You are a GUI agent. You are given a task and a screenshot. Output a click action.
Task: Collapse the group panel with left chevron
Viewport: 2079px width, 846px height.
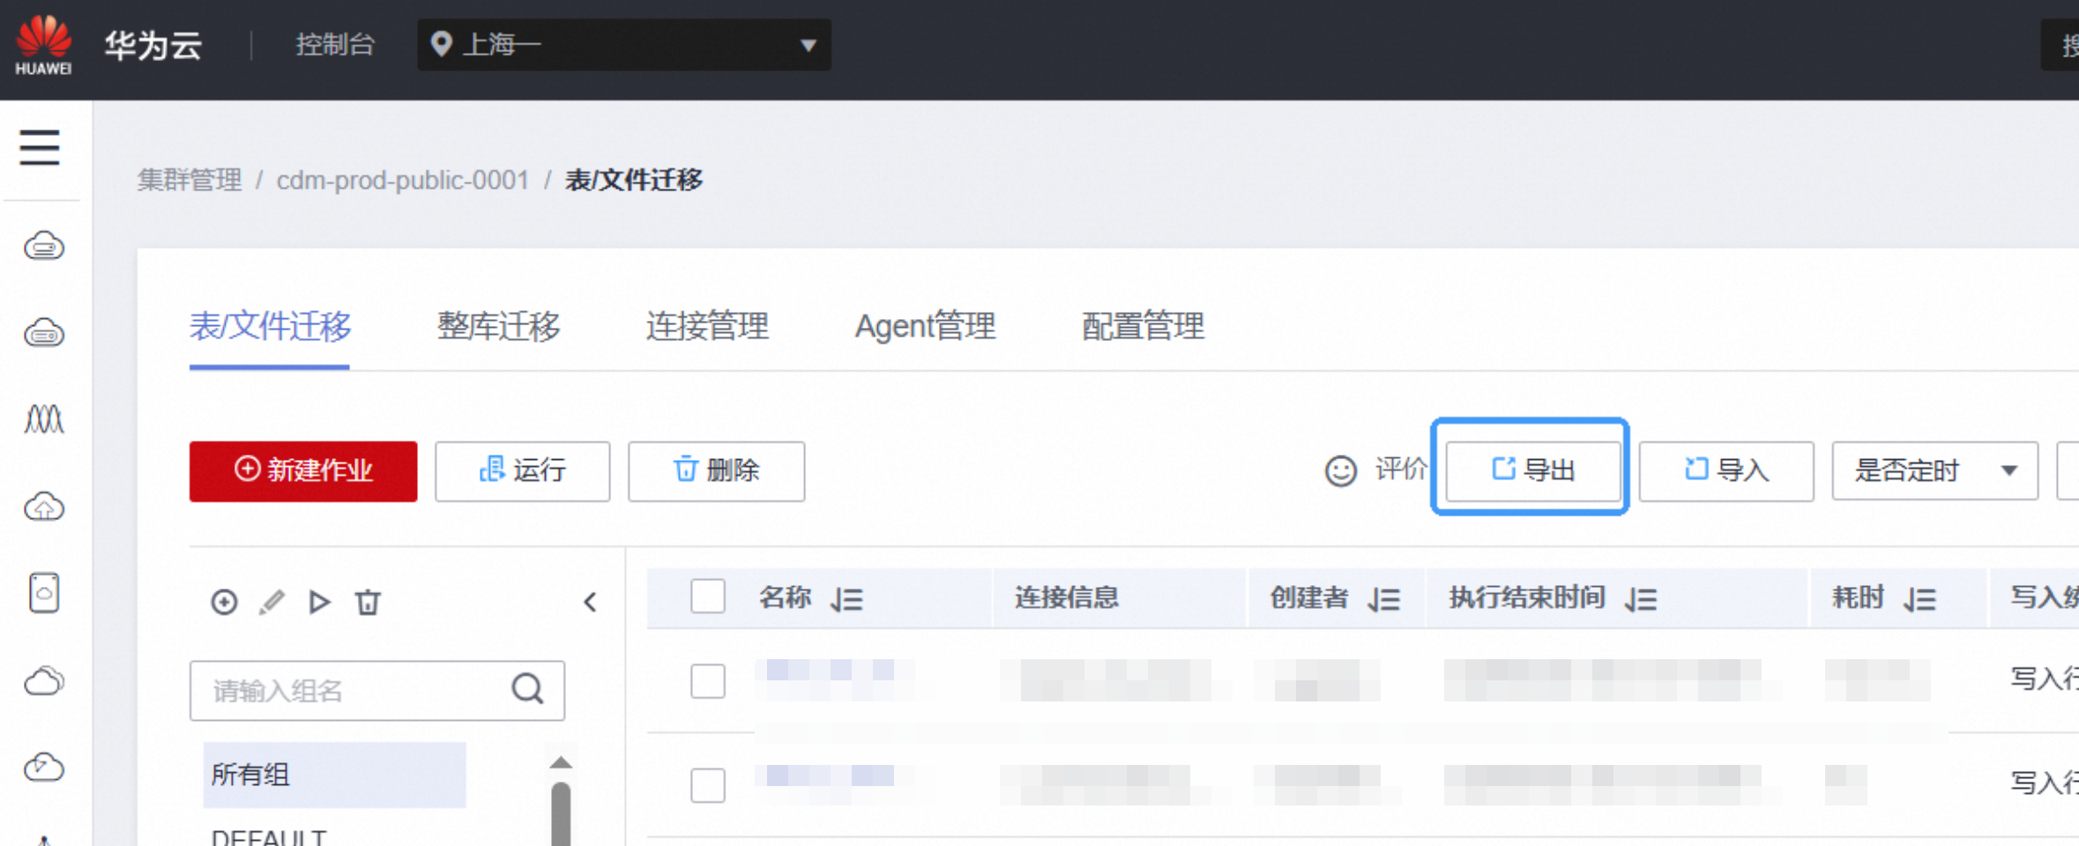[x=591, y=602]
